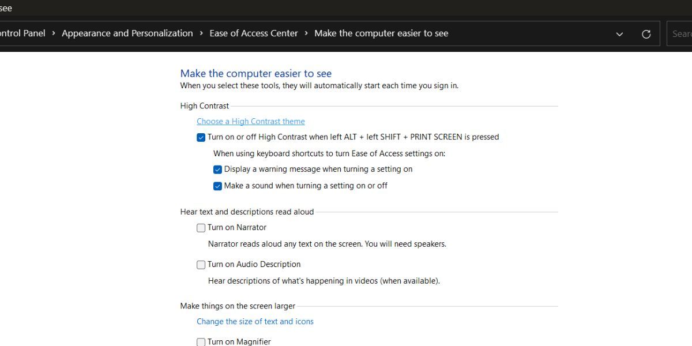Expand chevron after Appearance and Personalization

point(201,33)
